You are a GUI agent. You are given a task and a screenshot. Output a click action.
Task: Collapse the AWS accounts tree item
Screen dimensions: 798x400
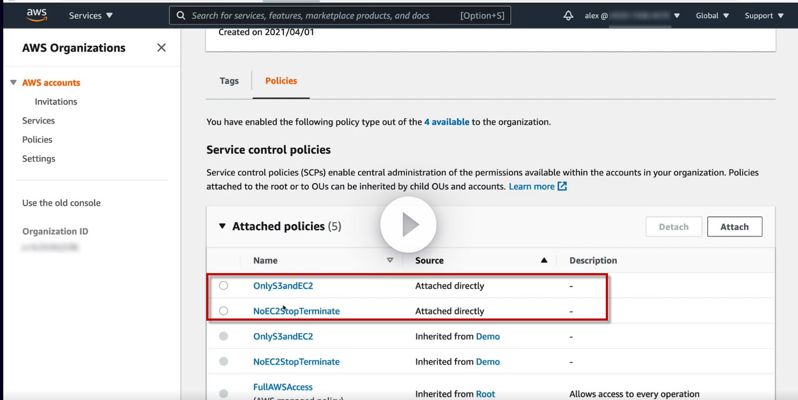[x=13, y=83]
